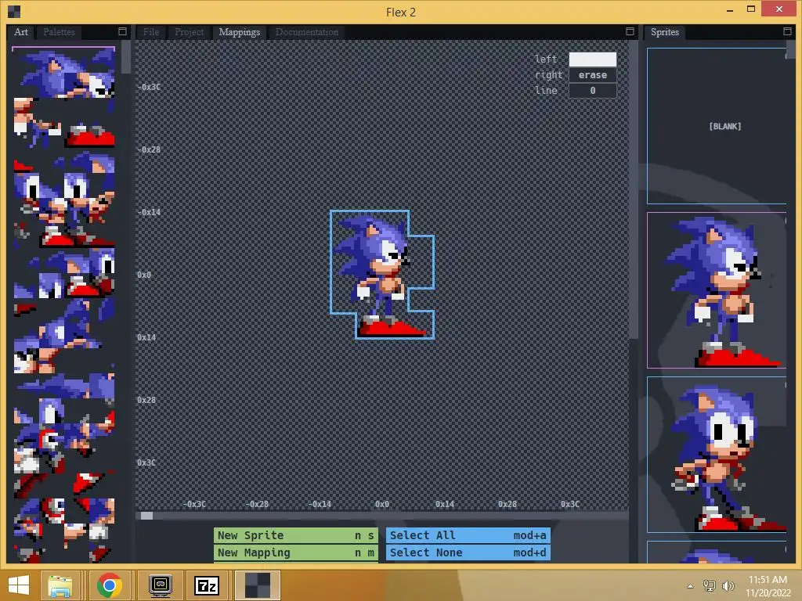The width and height of the screenshot is (802, 601).
Task: Switch to the Art tab
Action: pos(21,32)
